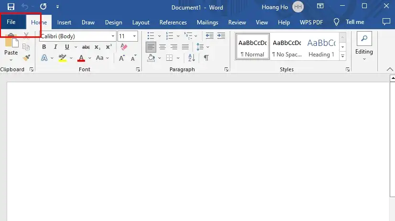395x221 pixels.
Task: Open the WPS PDF tab
Action: point(311,22)
